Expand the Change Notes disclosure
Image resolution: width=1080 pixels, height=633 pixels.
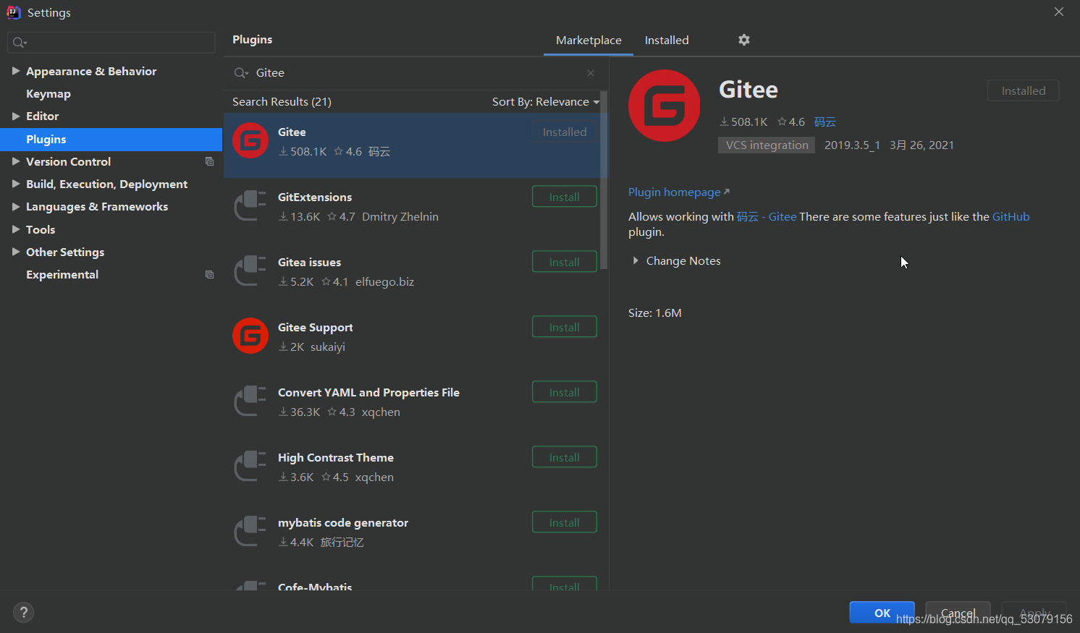[636, 260]
